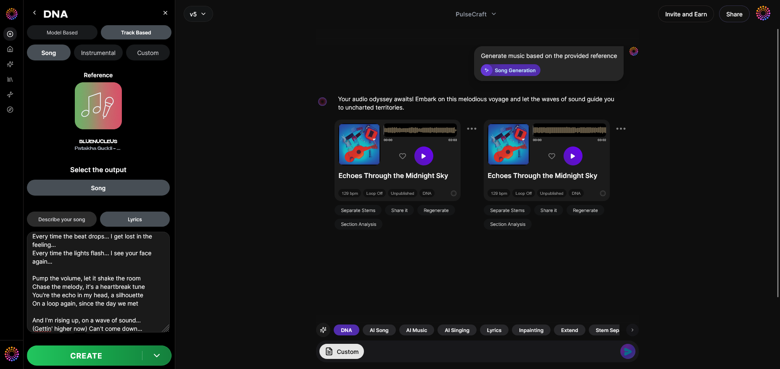Open the library icon in left sidebar

(10, 79)
